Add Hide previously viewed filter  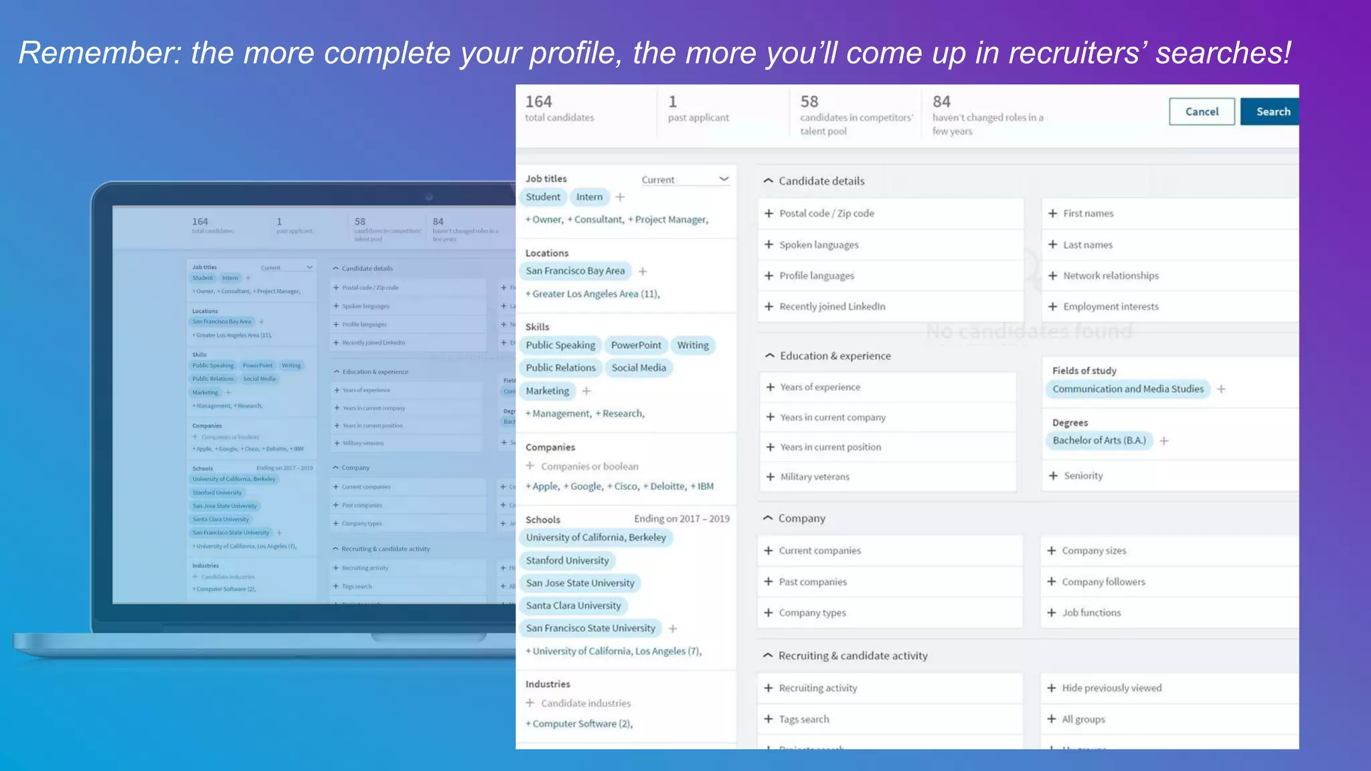(1170, 688)
